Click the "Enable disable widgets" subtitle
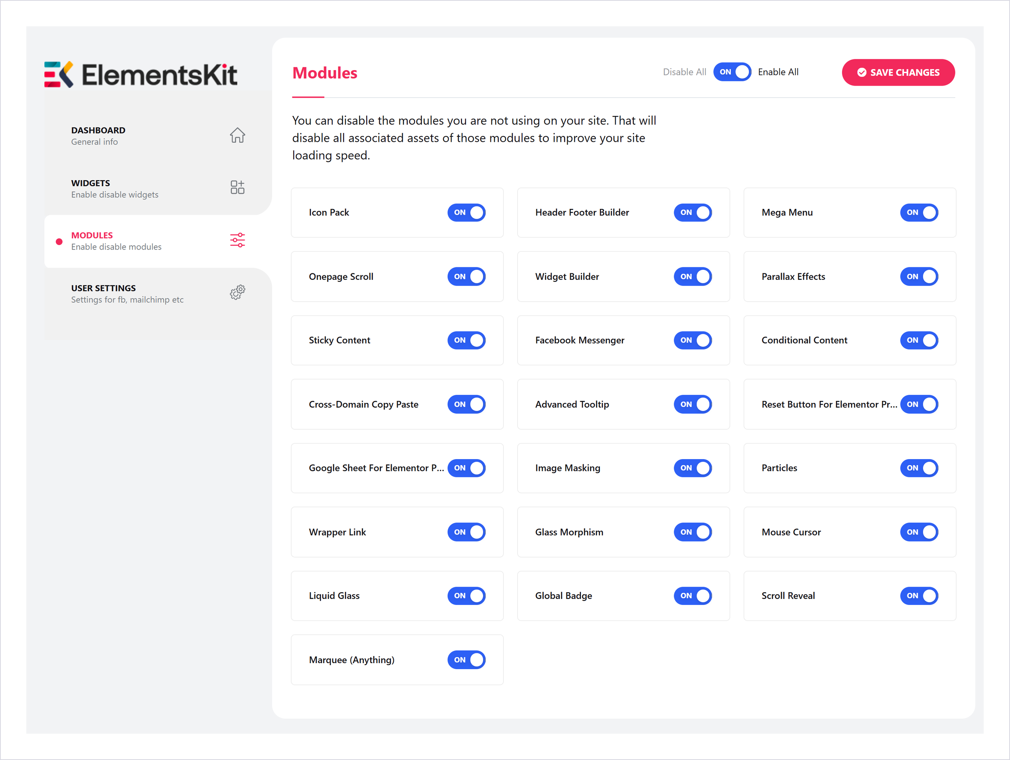This screenshot has height=760, width=1010. click(114, 195)
